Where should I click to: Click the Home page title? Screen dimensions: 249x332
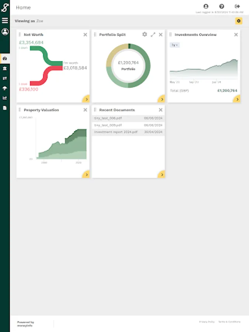point(23,7)
